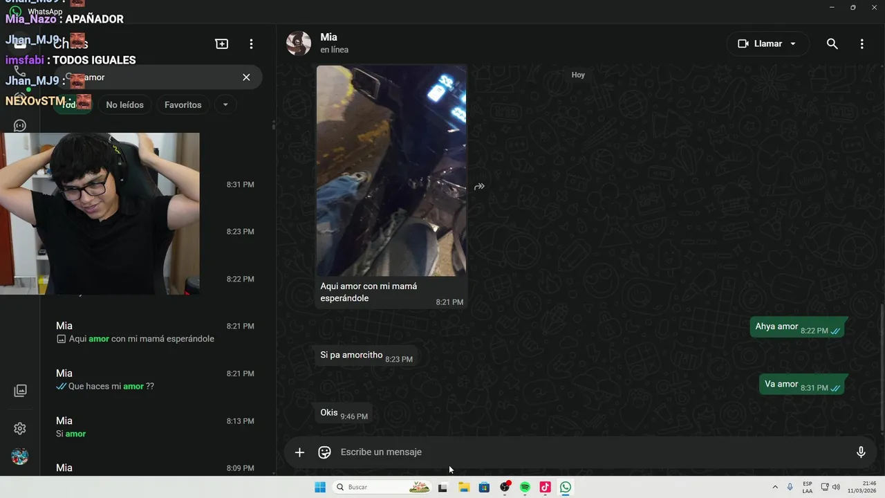Select message 'Va amor'
Image resolution: width=885 pixels, height=498 pixels.
802,385
